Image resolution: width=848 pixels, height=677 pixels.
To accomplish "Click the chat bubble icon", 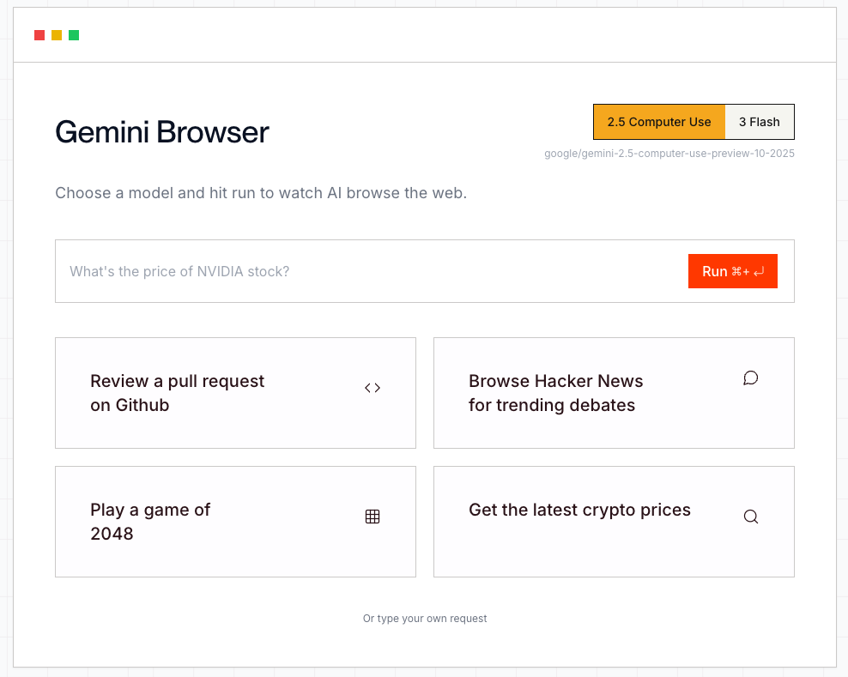I will pyautogui.click(x=751, y=378).
